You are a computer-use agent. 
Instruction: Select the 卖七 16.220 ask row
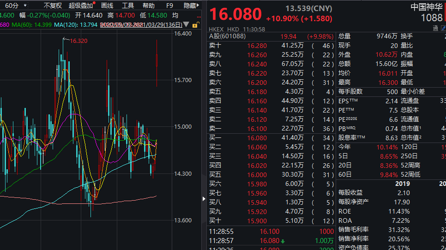point(271,73)
